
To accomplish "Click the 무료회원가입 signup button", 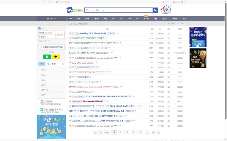I will click(x=51, y=47).
